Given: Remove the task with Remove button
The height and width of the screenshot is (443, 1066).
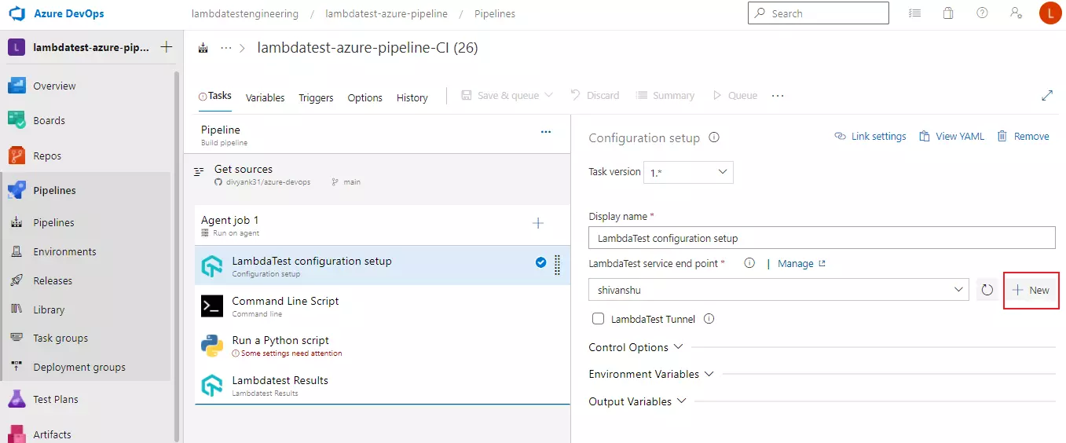Looking at the screenshot, I should (1023, 136).
